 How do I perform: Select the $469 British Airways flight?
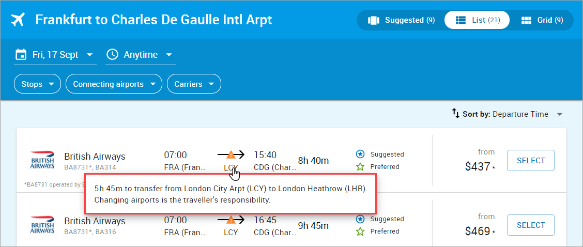(x=531, y=225)
